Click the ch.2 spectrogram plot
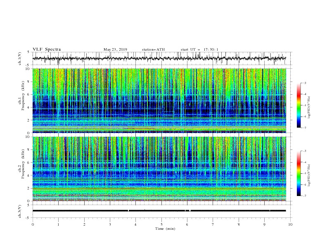 coord(159,169)
